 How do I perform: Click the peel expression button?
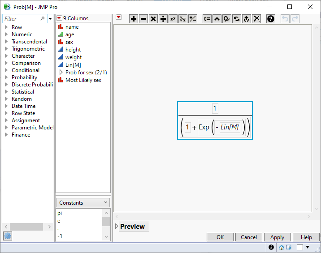tap(226, 19)
